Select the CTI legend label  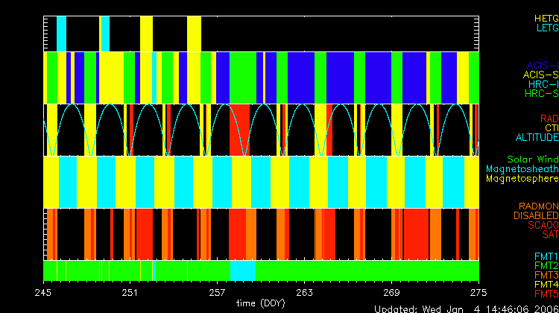(550, 127)
